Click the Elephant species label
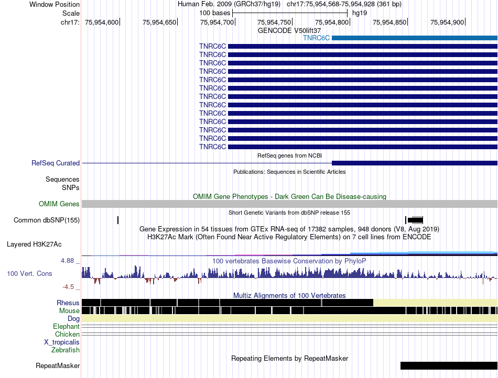498x378 pixels. tap(67, 327)
